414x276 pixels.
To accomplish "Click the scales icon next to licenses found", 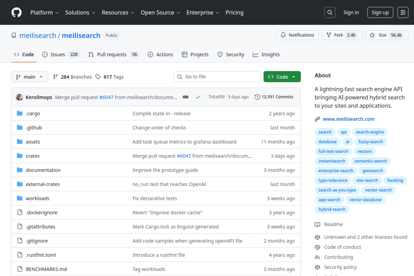I will (317, 237).
